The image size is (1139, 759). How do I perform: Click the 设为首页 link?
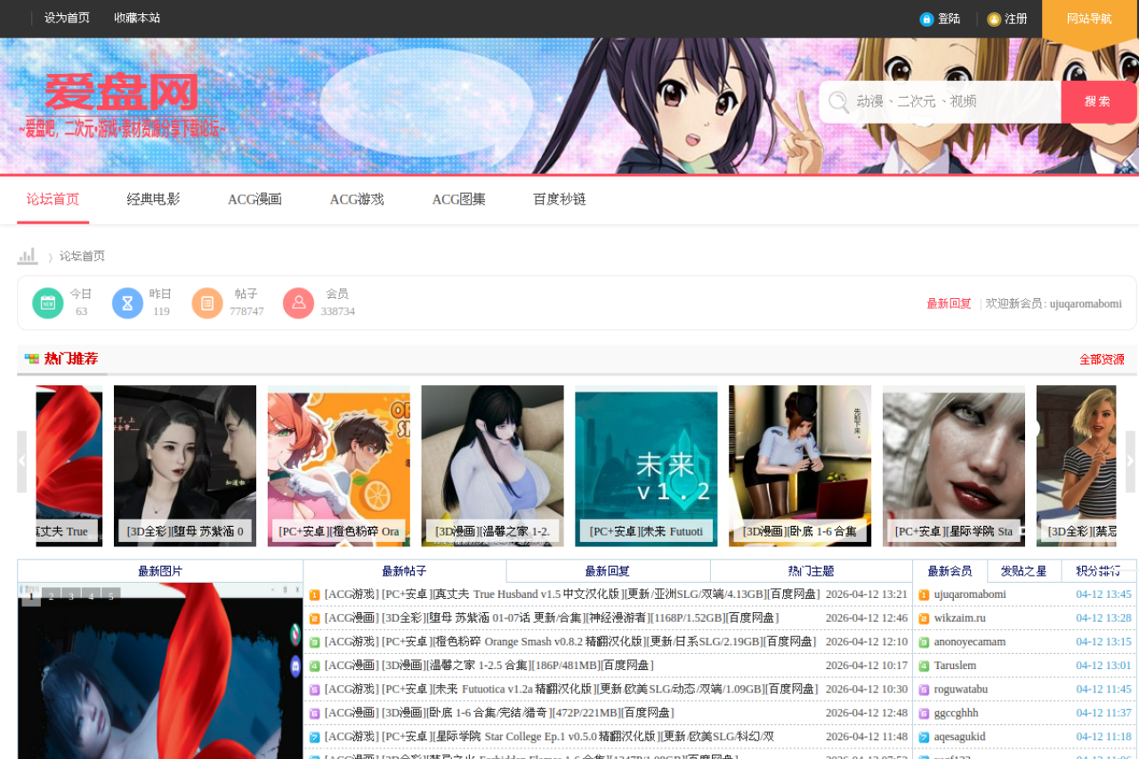[67, 19]
